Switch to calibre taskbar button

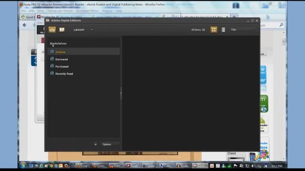tap(150, 166)
